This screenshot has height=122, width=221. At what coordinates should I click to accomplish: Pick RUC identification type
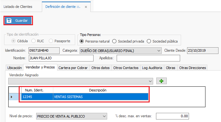coord(34,41)
